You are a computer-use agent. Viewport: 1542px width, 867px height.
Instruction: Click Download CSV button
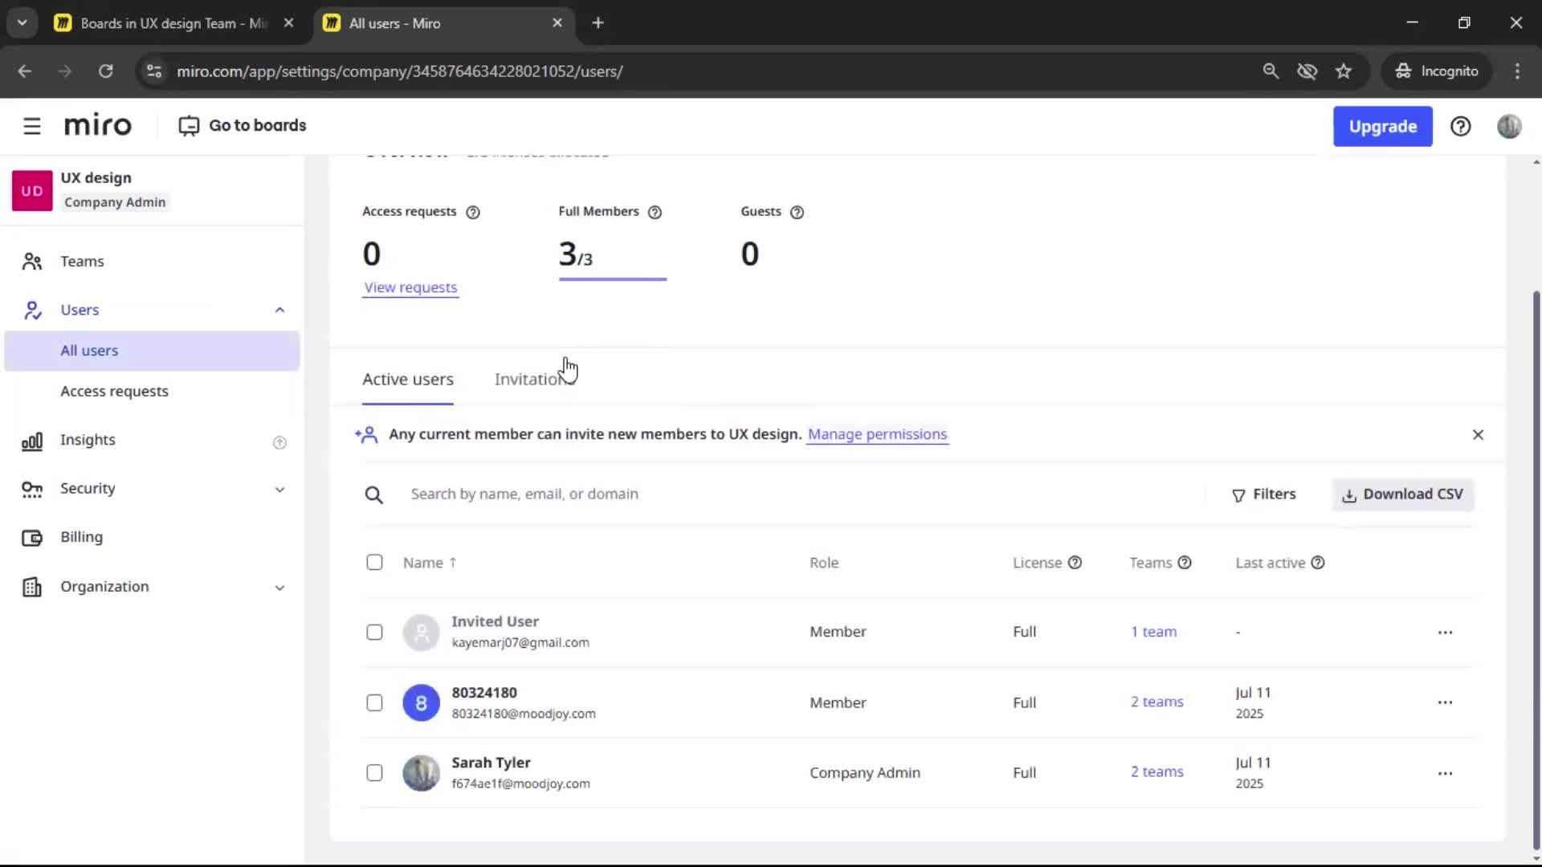click(1403, 495)
